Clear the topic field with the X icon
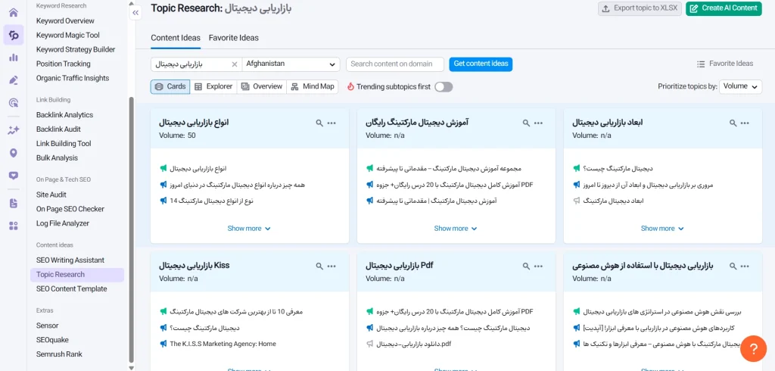 235,64
